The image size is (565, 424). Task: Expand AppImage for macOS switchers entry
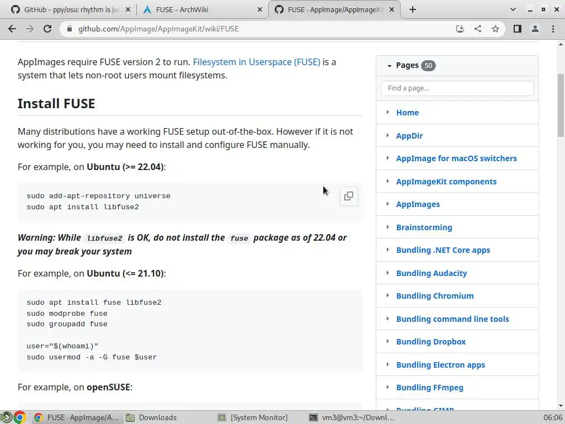[x=388, y=158]
